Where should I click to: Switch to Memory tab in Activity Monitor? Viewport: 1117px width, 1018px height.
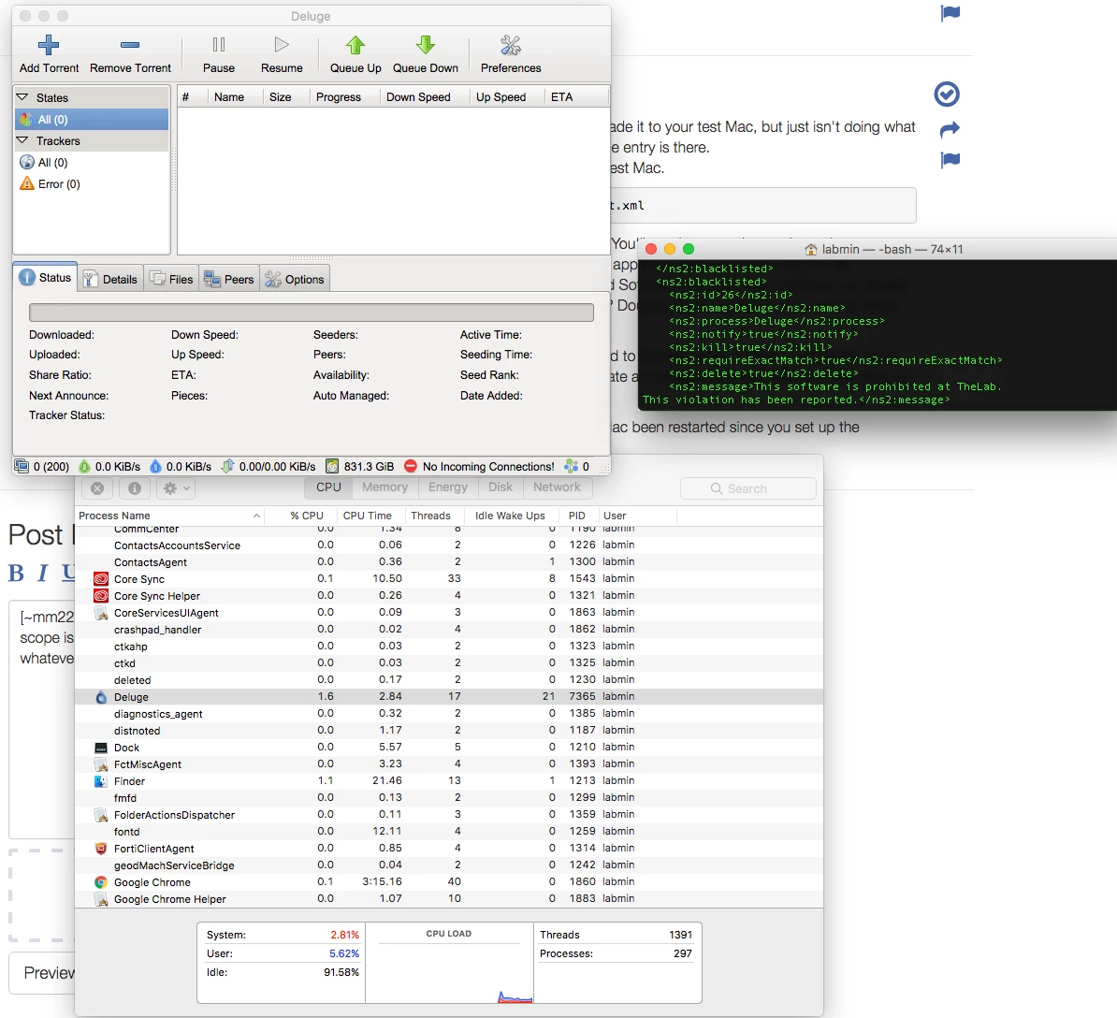point(384,487)
